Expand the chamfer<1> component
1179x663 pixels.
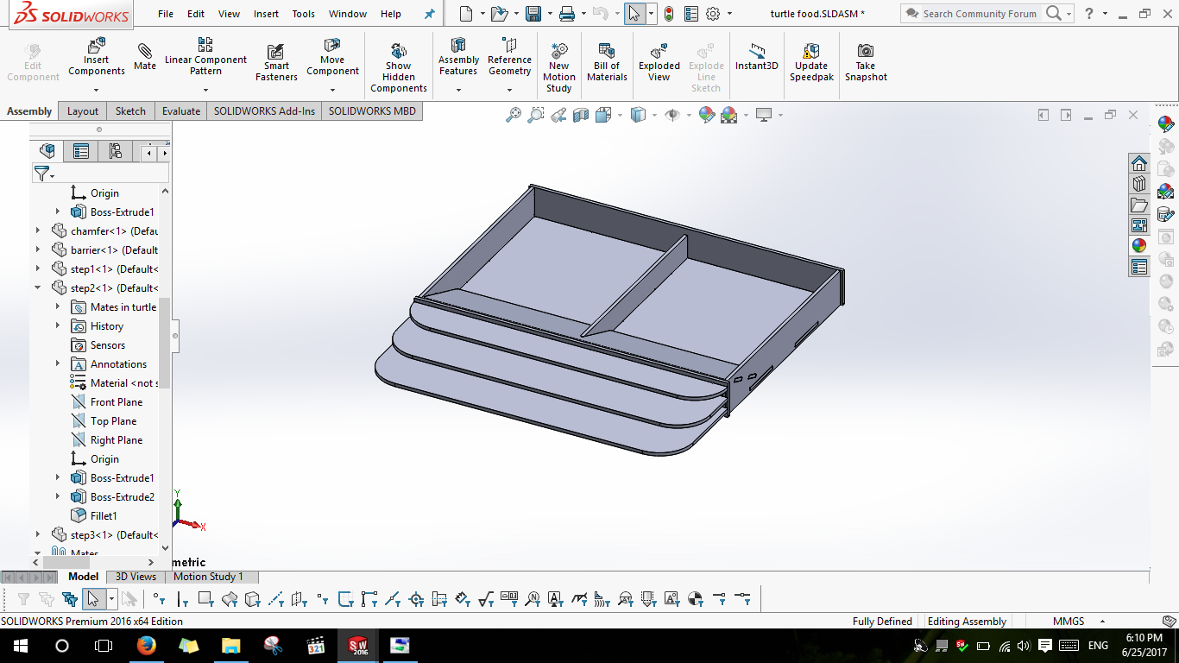(x=38, y=231)
